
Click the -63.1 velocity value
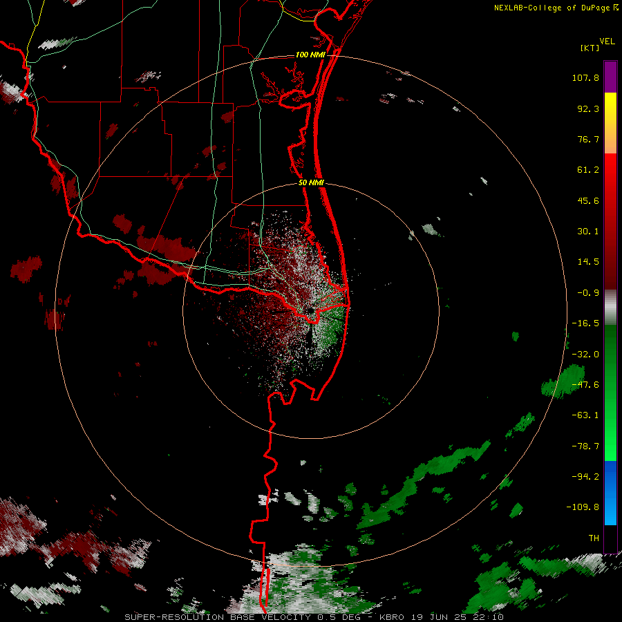pos(585,415)
